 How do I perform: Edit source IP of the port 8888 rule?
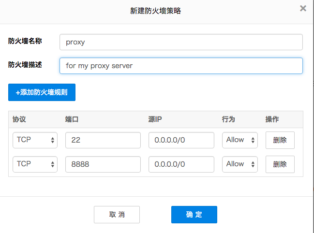pyautogui.click(x=181, y=164)
